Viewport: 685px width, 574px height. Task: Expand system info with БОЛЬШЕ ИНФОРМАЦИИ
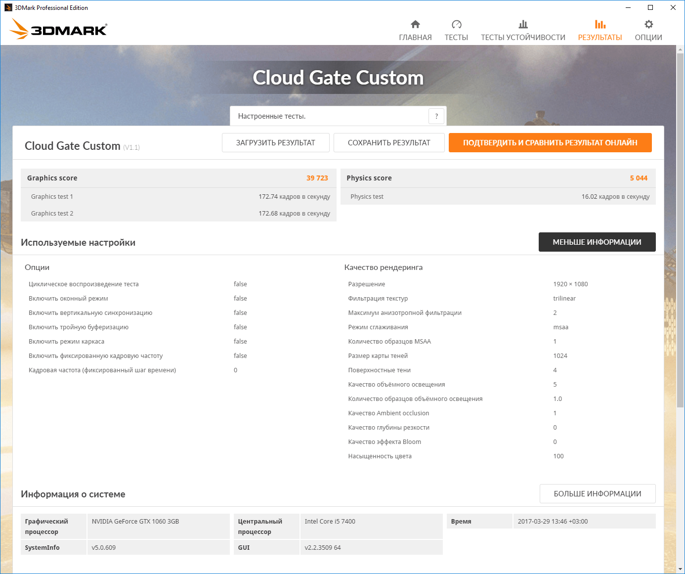[x=598, y=494]
